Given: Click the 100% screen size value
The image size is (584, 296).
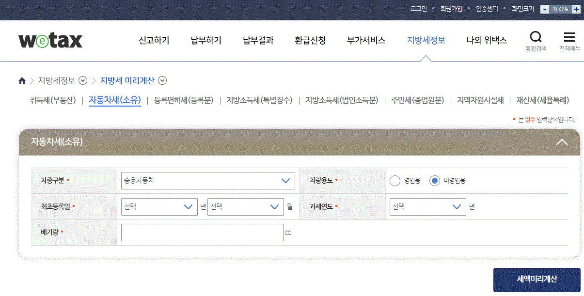Looking at the screenshot, I should click(x=560, y=9).
